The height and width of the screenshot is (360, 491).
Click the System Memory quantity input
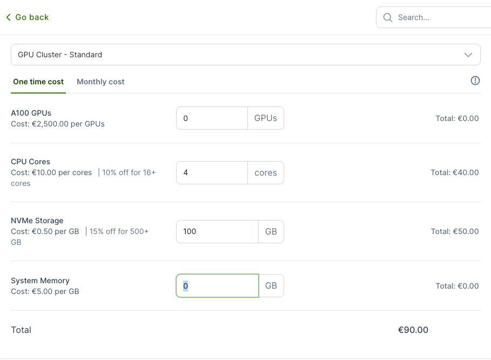217,286
